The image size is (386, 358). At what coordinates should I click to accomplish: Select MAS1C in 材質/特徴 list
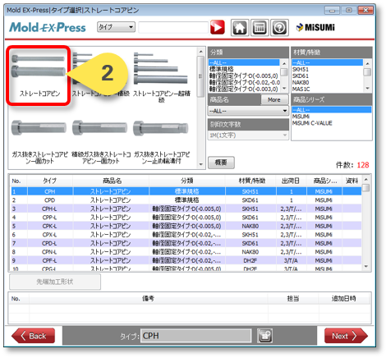(328, 89)
